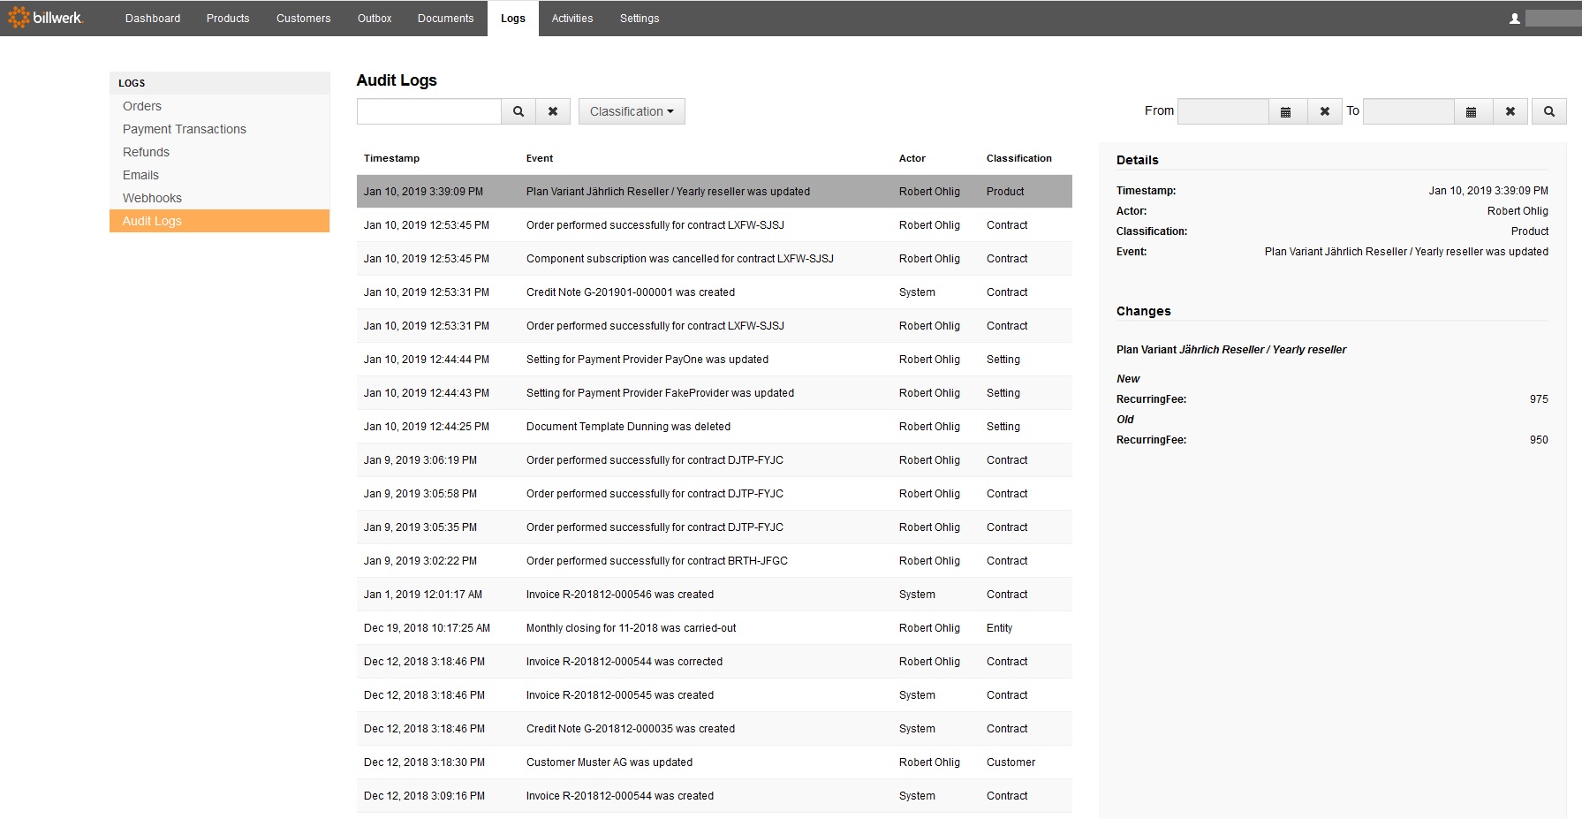This screenshot has width=1582, height=819.
Task: Clear the To date field
Action: [x=1510, y=111]
